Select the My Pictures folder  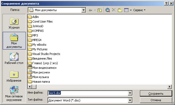[x=38, y=49]
